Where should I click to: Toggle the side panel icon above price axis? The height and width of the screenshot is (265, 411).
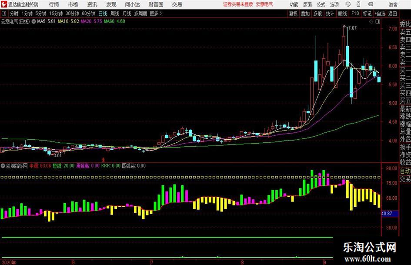click(x=378, y=22)
